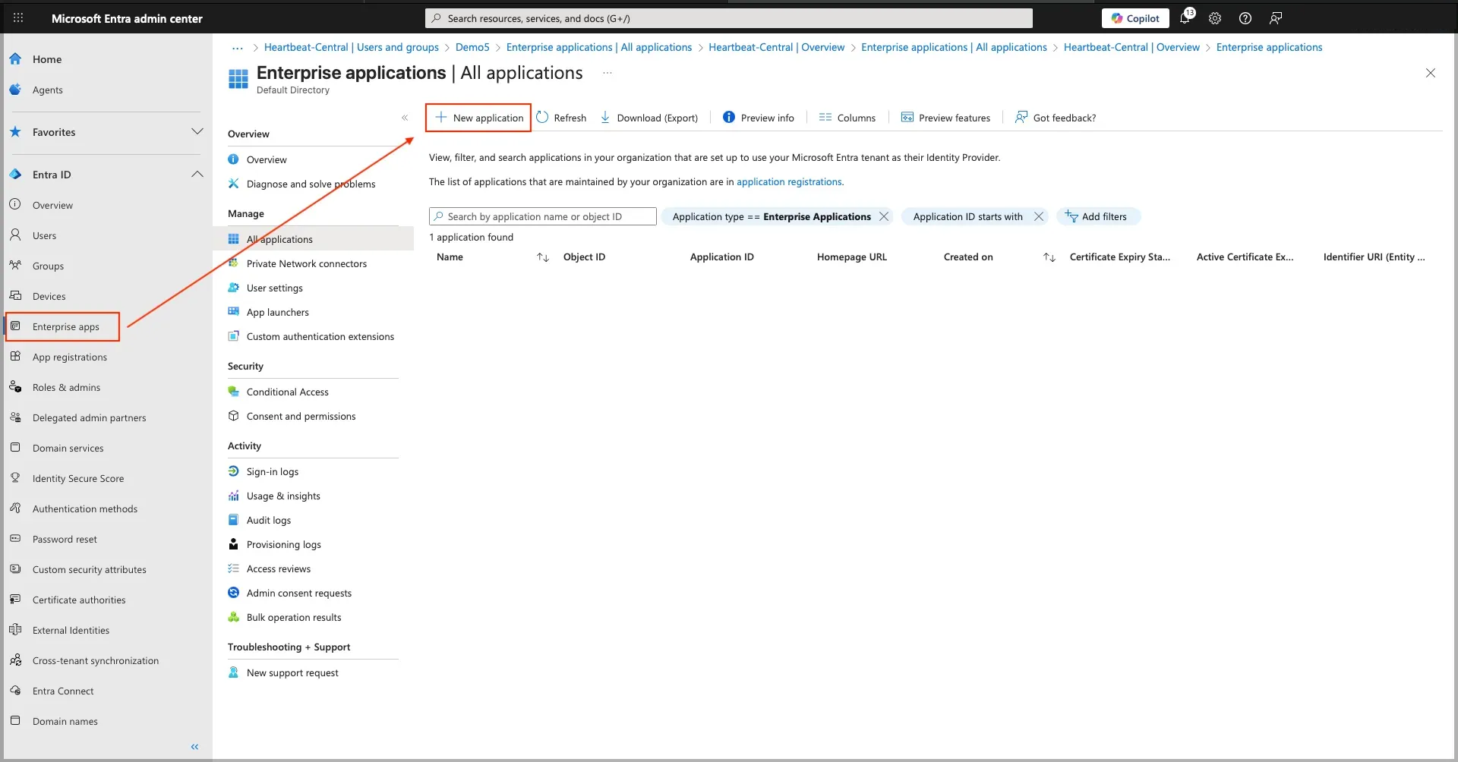Remove the Application type filter chip
The height and width of the screenshot is (762, 1458).
coord(884,216)
